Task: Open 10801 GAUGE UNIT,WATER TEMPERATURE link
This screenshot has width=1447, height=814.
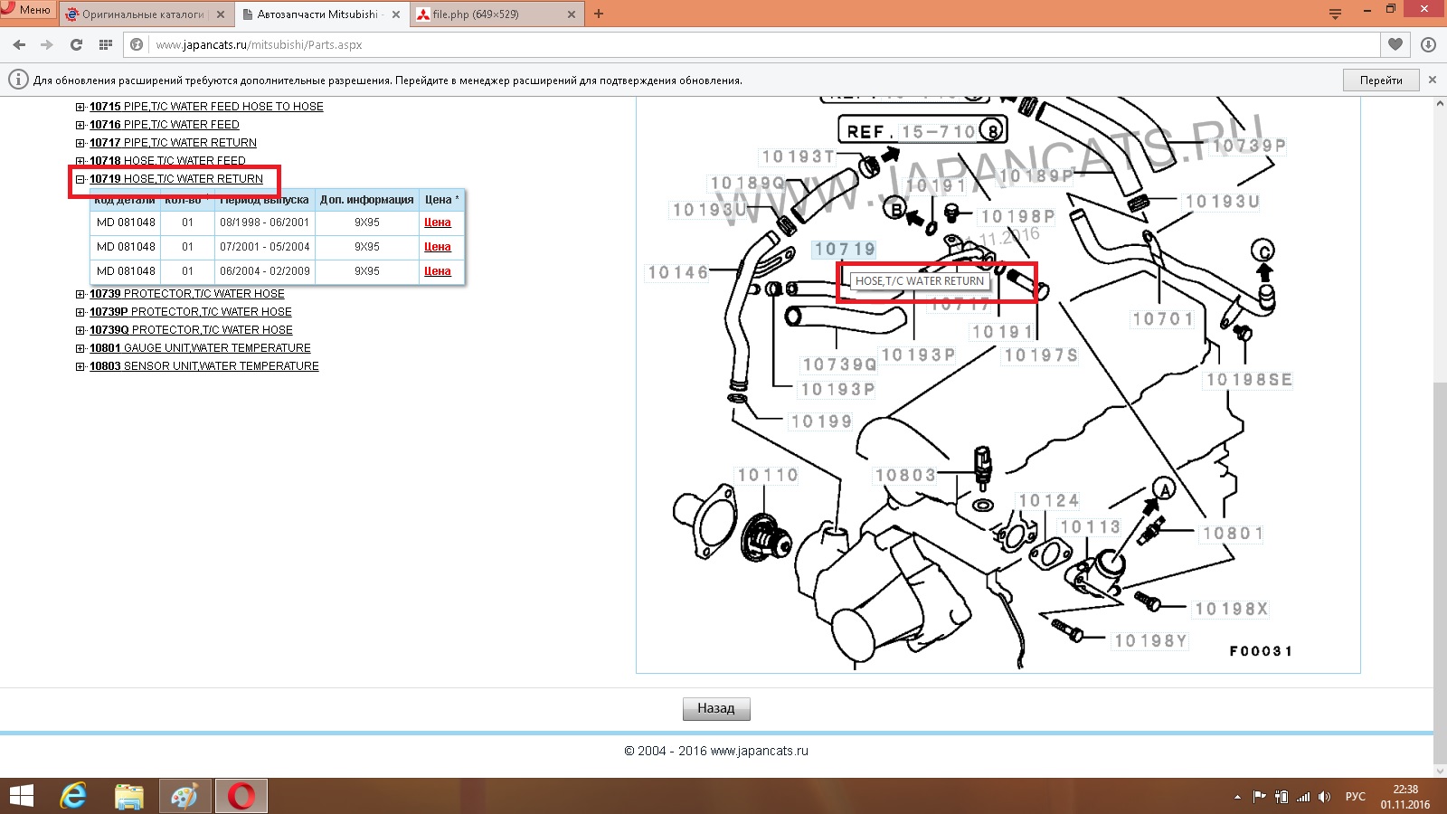Action: click(200, 348)
